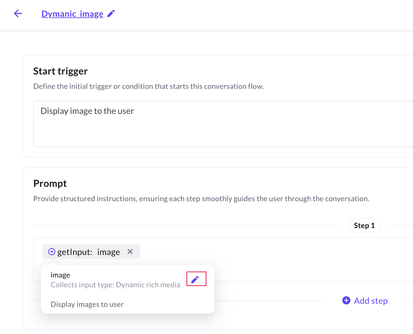The width and height of the screenshot is (413, 334).
Task: Remove the getInput image chip with X
Action: (130, 252)
